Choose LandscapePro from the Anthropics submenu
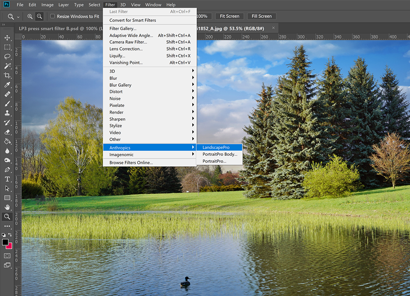410x296 pixels. click(217, 147)
